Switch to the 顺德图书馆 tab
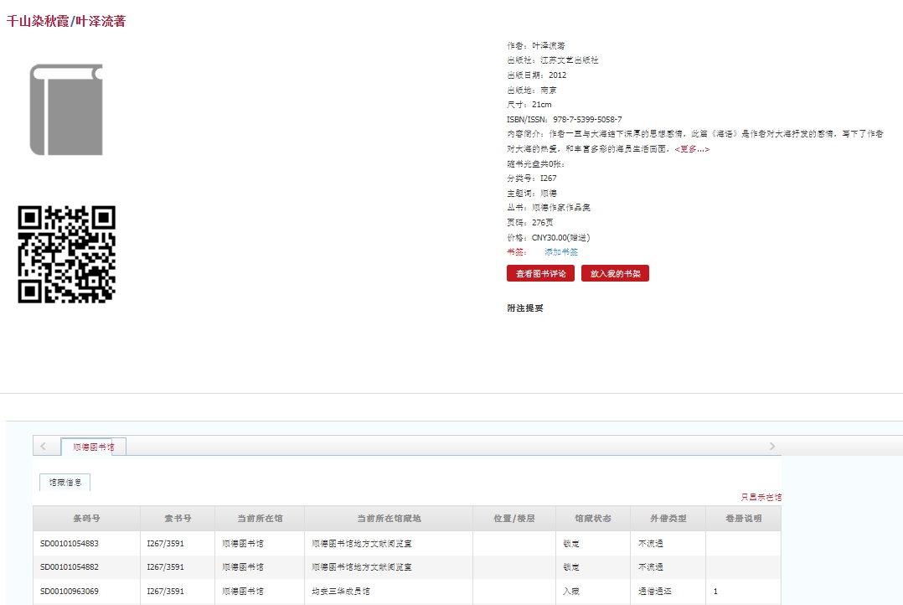This screenshot has height=605, width=903. pyautogui.click(x=93, y=447)
